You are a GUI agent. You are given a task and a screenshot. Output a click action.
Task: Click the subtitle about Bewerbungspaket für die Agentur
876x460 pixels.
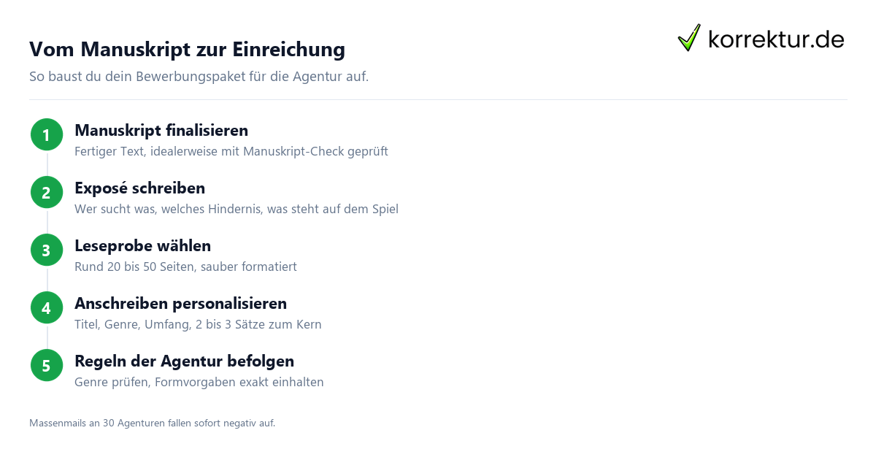tap(199, 77)
